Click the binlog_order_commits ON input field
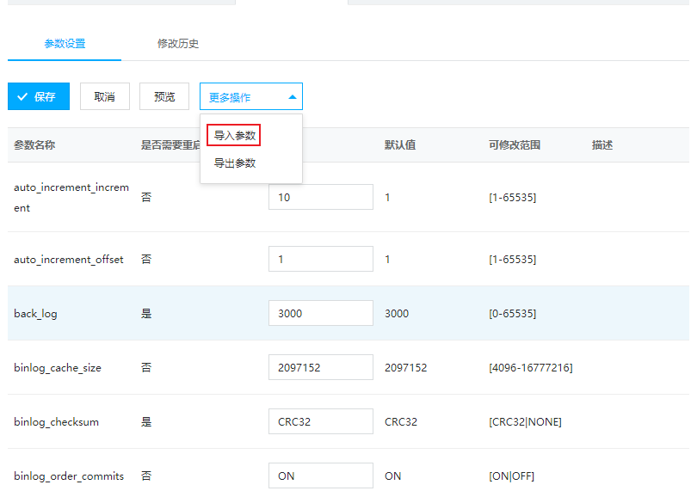This screenshot has width=691, height=497. tap(320, 476)
